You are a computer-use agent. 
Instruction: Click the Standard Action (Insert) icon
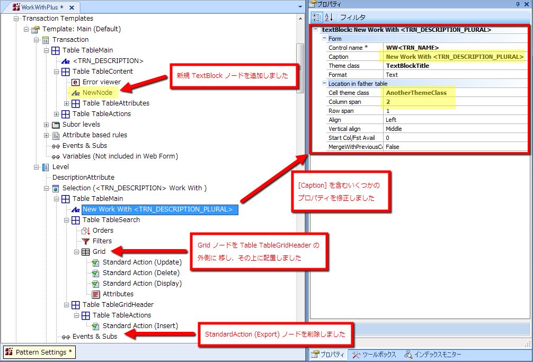(x=95, y=326)
